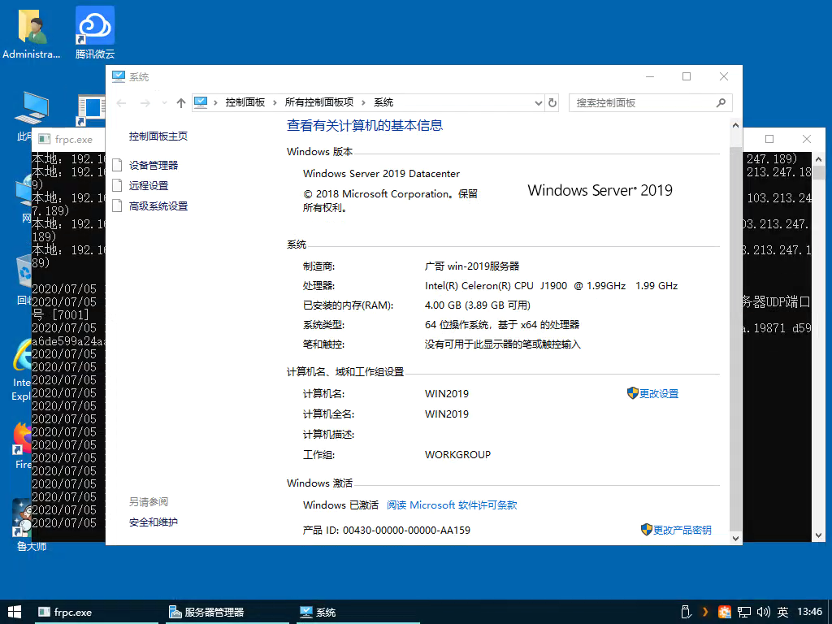The image size is (832, 624).
Task: Select the Firefox desktop shortcut
Action: click(x=22, y=446)
